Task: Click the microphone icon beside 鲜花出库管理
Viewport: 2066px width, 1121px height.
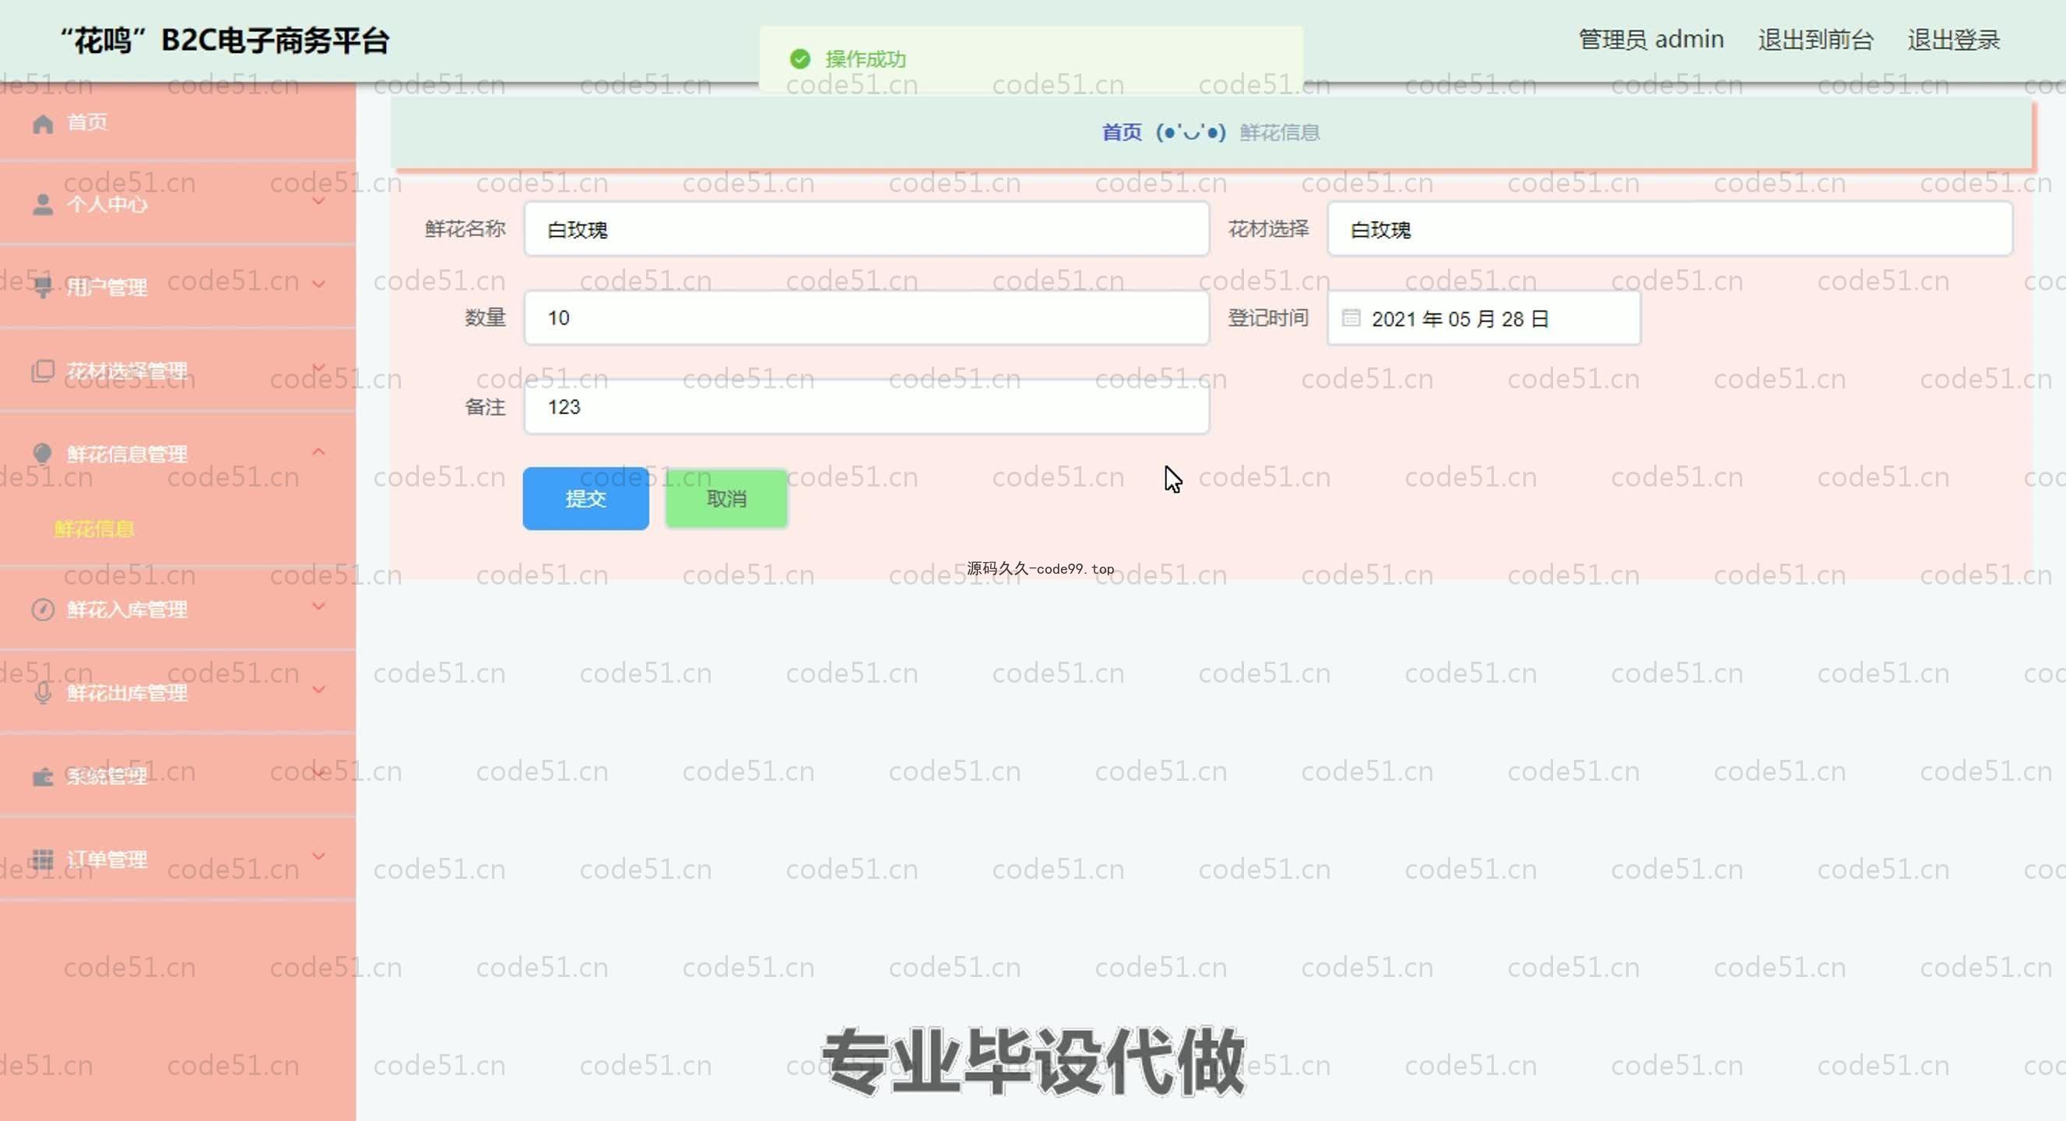Action: click(x=43, y=693)
